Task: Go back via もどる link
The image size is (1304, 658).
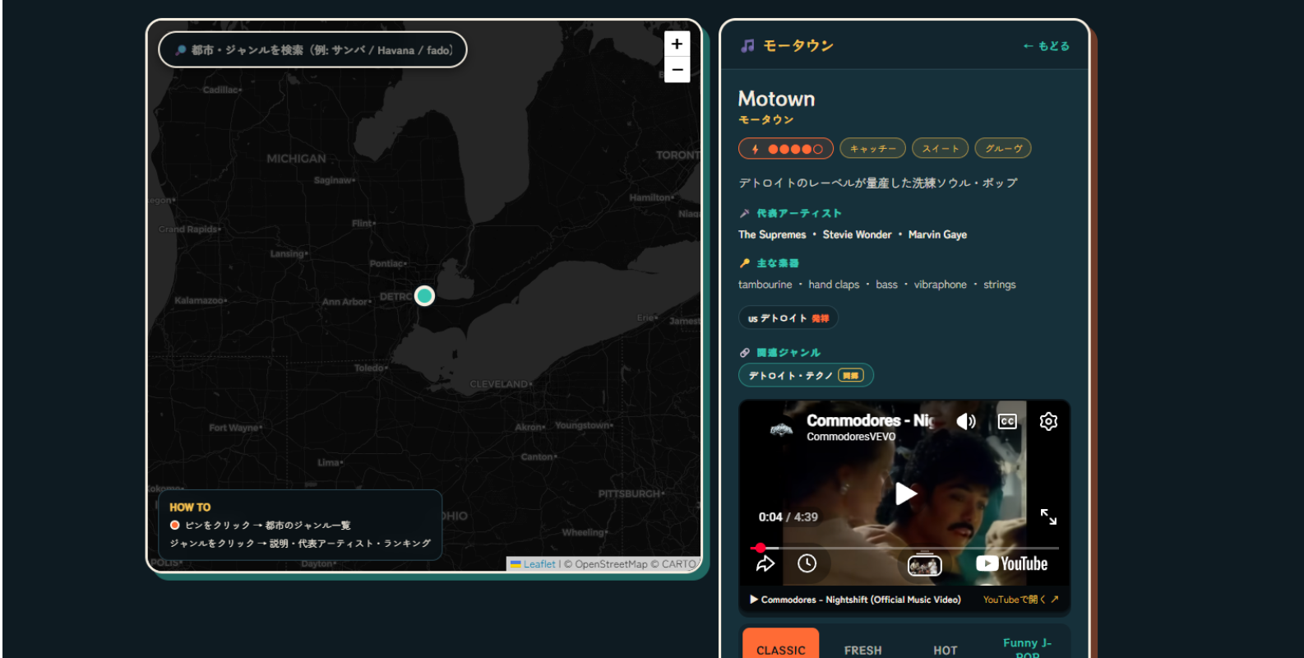Action: pos(1046,46)
